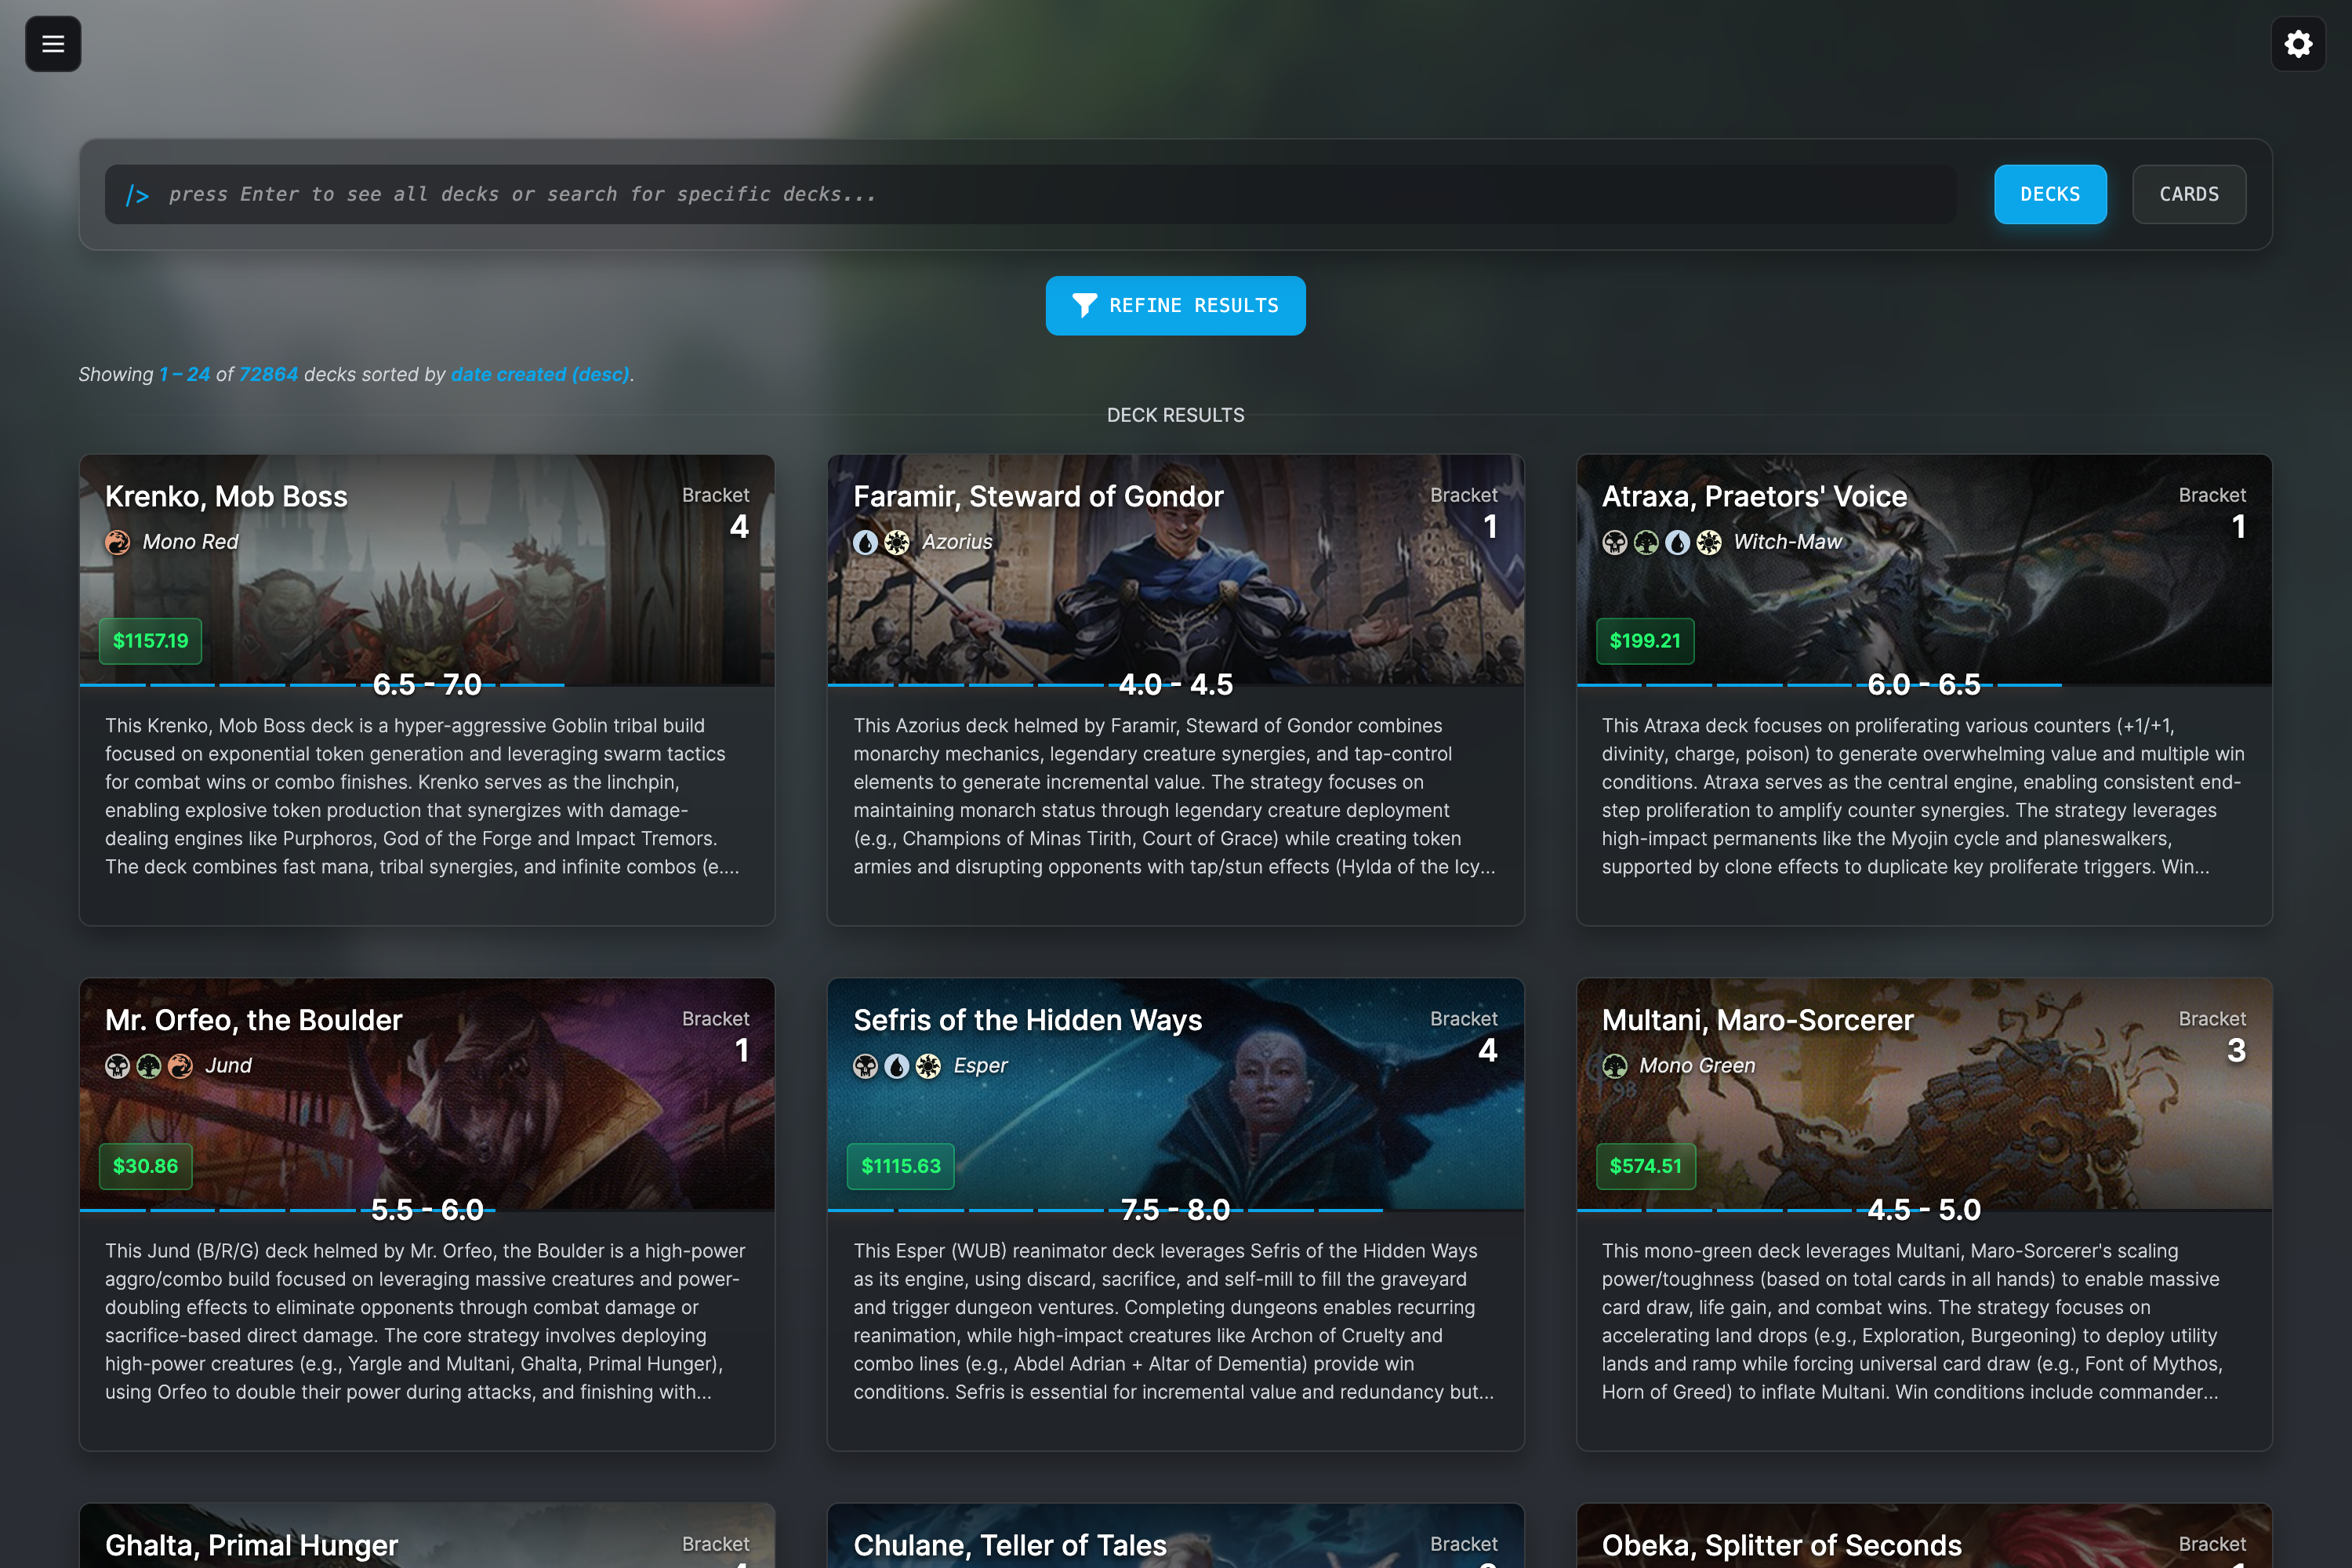
Task: Click the search prompt arrow icon
Action: coord(138,195)
